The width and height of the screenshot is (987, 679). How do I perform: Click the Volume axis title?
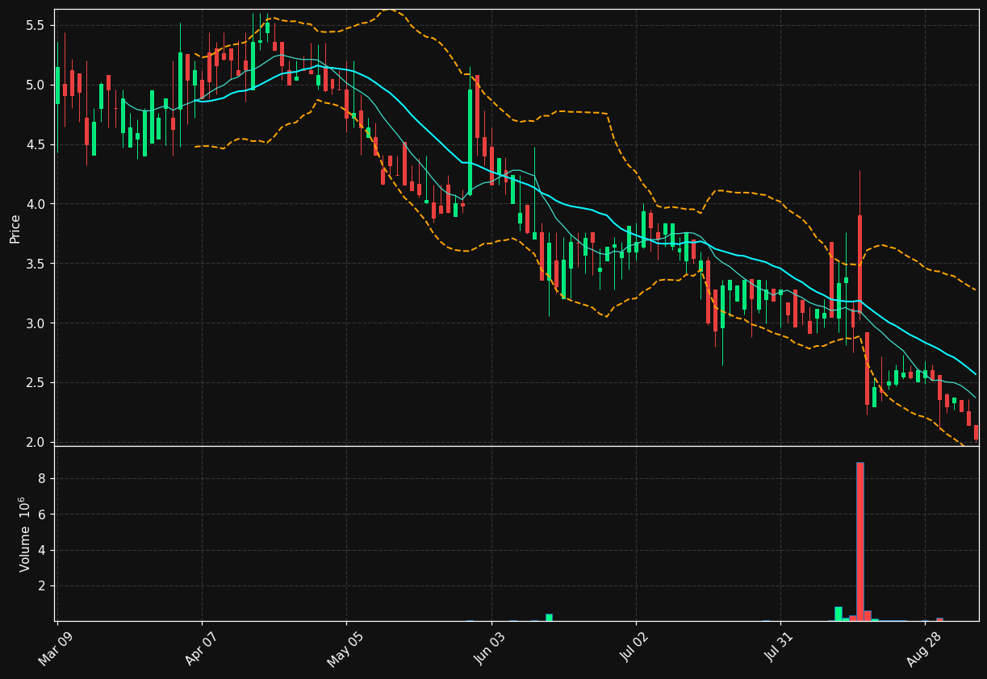click(23, 534)
